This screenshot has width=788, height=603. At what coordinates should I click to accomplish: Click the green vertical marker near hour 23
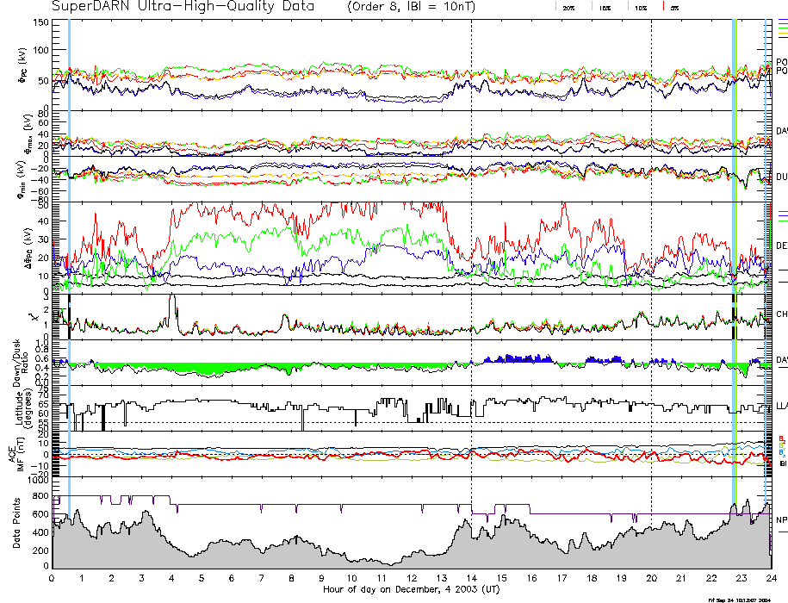tap(735, 258)
